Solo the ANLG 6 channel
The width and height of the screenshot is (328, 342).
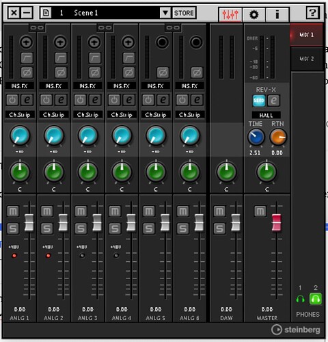183,228
